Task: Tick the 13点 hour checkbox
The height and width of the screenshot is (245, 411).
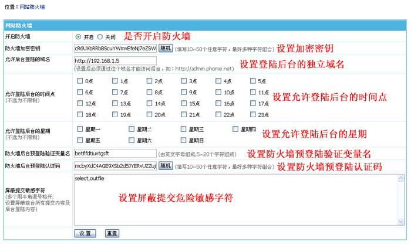Action: pos(114,103)
